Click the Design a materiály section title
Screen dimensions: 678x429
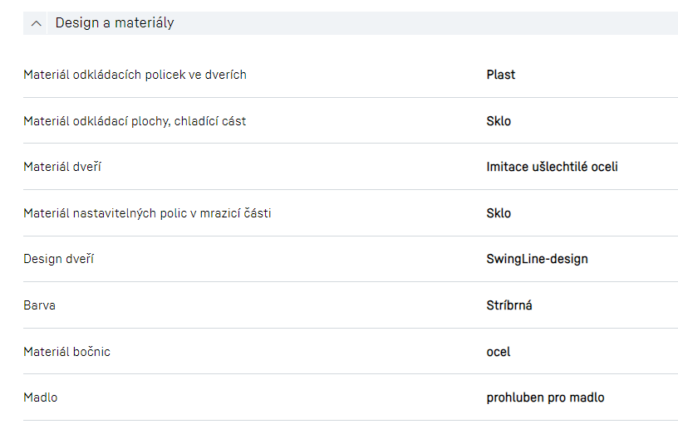(115, 23)
